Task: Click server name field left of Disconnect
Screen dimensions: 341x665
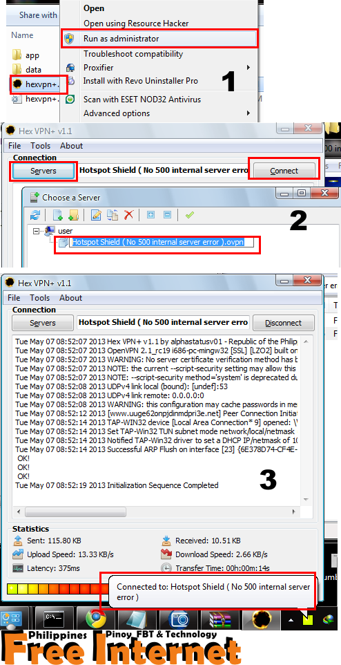Action: [164, 322]
